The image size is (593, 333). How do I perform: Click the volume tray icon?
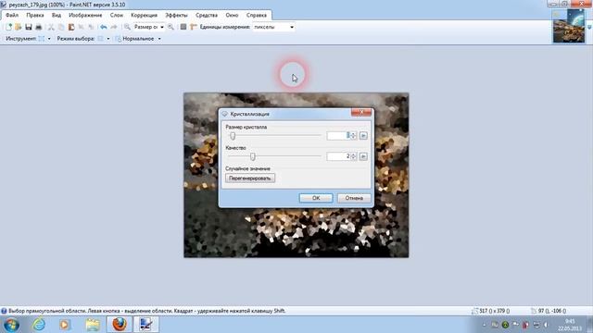[546, 325]
